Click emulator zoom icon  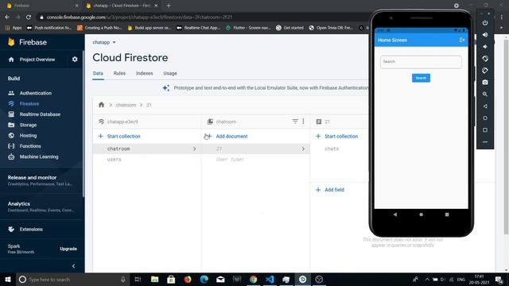click(485, 94)
